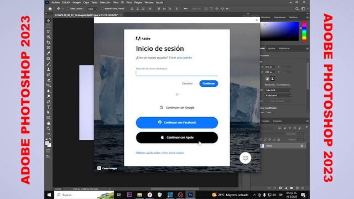Click Cancelar in sign-in dialog
The image size is (354, 199).
click(188, 83)
